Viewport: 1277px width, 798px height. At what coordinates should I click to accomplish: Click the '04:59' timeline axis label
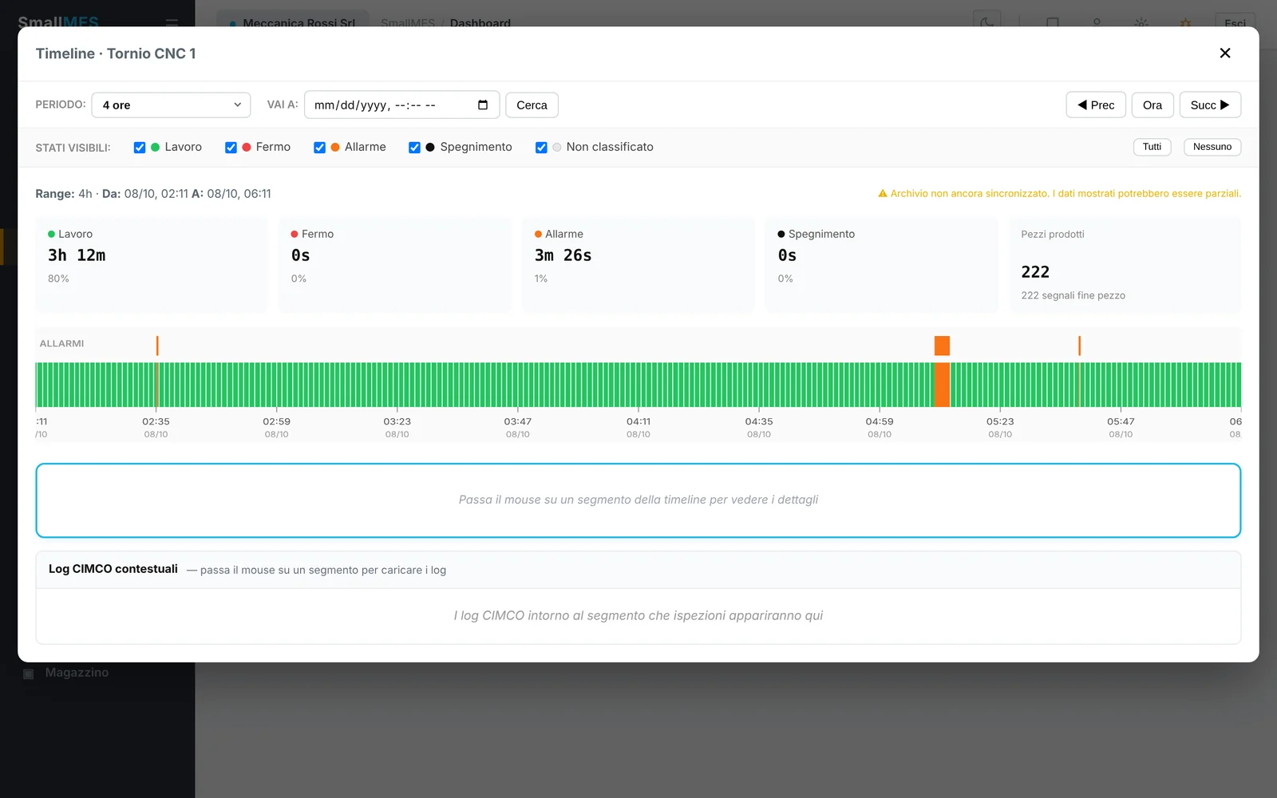[880, 421]
